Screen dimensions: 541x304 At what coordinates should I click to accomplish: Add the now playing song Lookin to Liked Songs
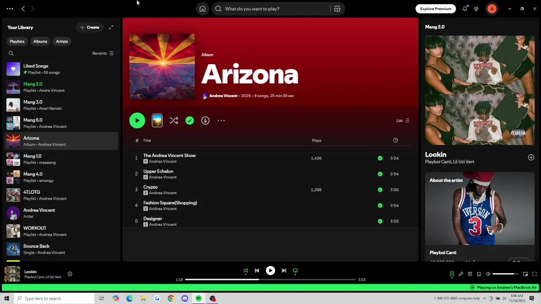click(x=70, y=274)
